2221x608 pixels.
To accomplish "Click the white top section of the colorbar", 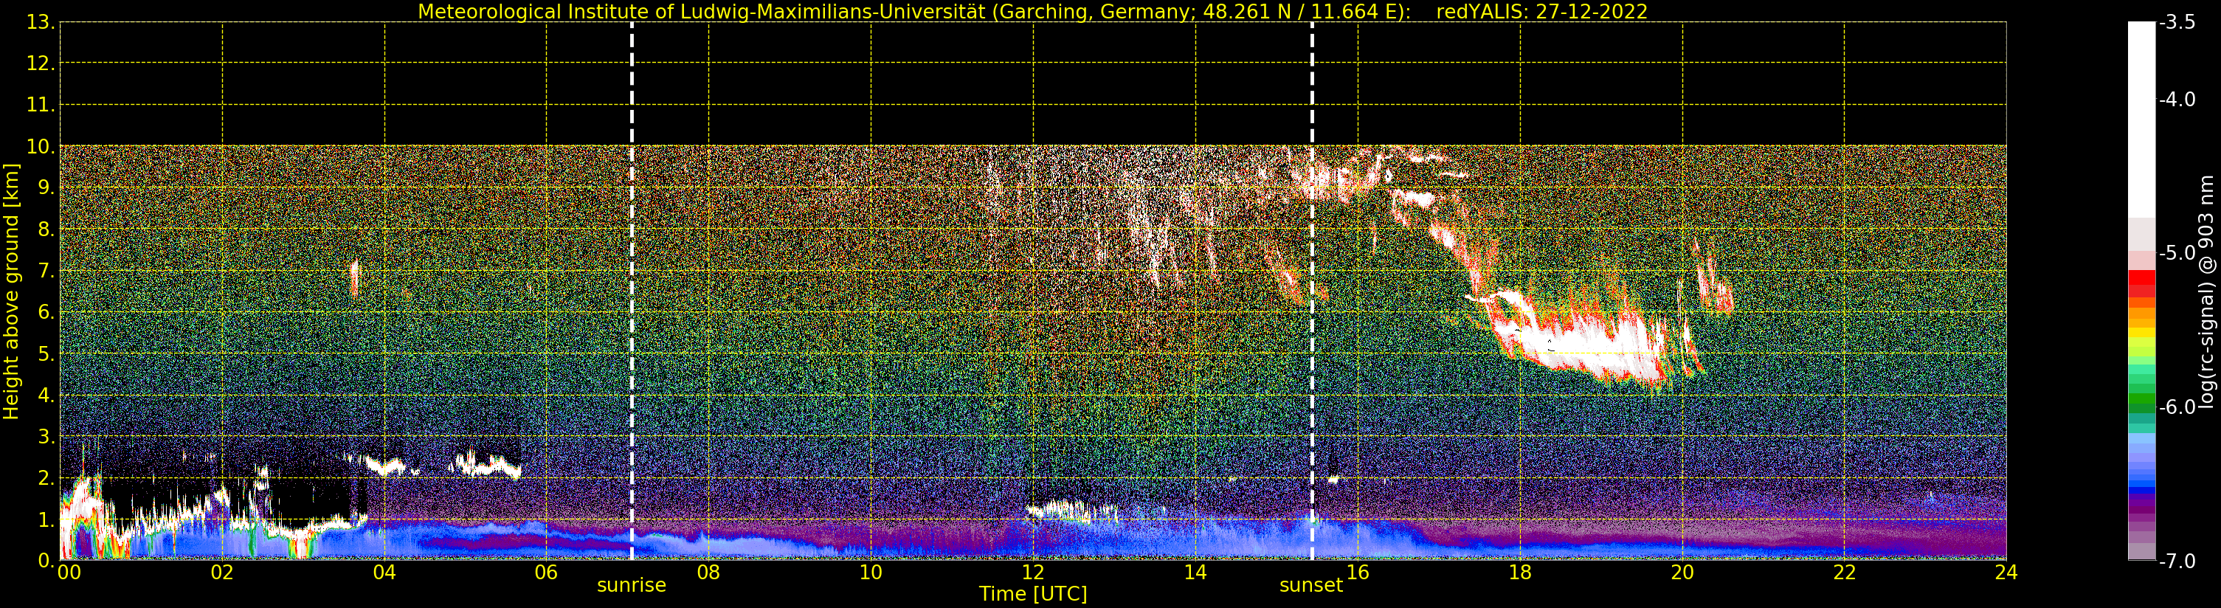I will coord(2141,119).
